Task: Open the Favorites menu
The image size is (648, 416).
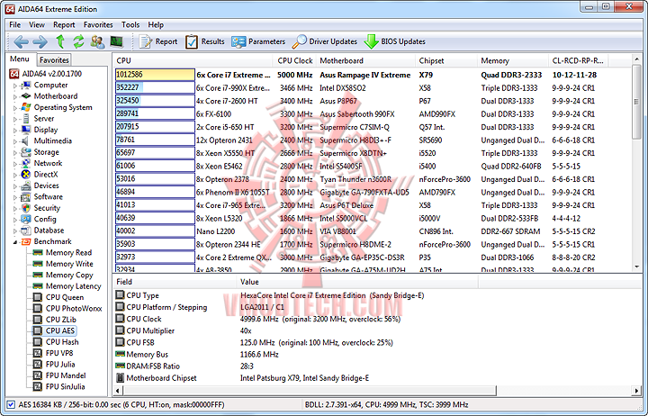Action: coord(98,25)
